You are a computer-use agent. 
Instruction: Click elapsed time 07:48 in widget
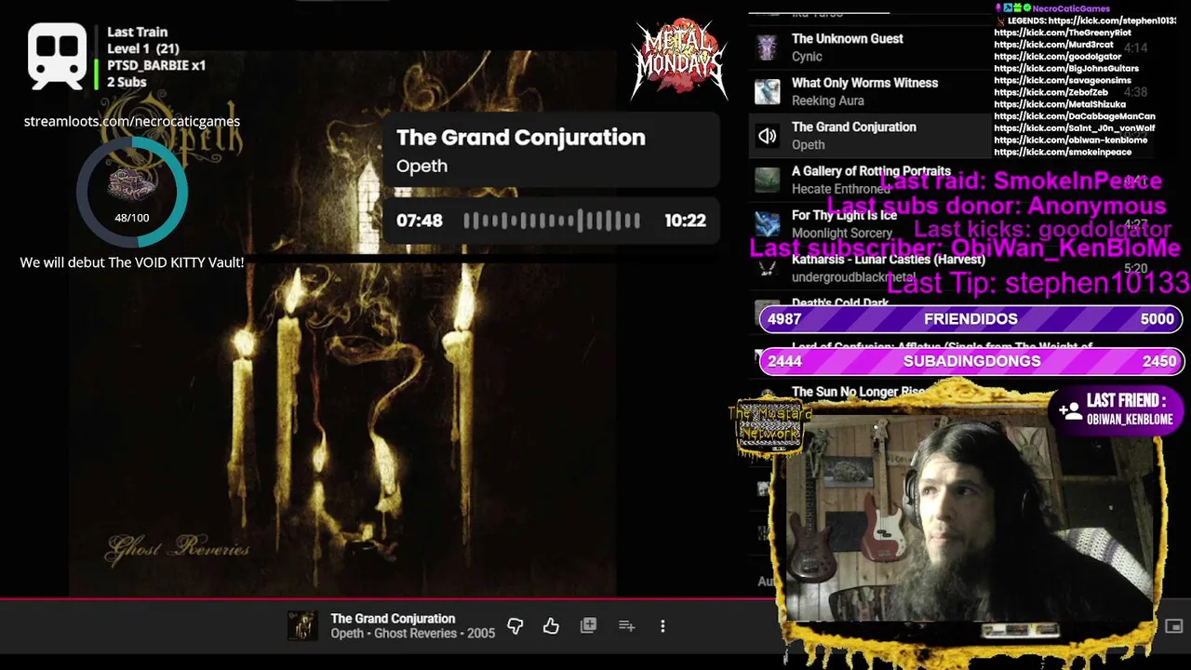point(420,221)
